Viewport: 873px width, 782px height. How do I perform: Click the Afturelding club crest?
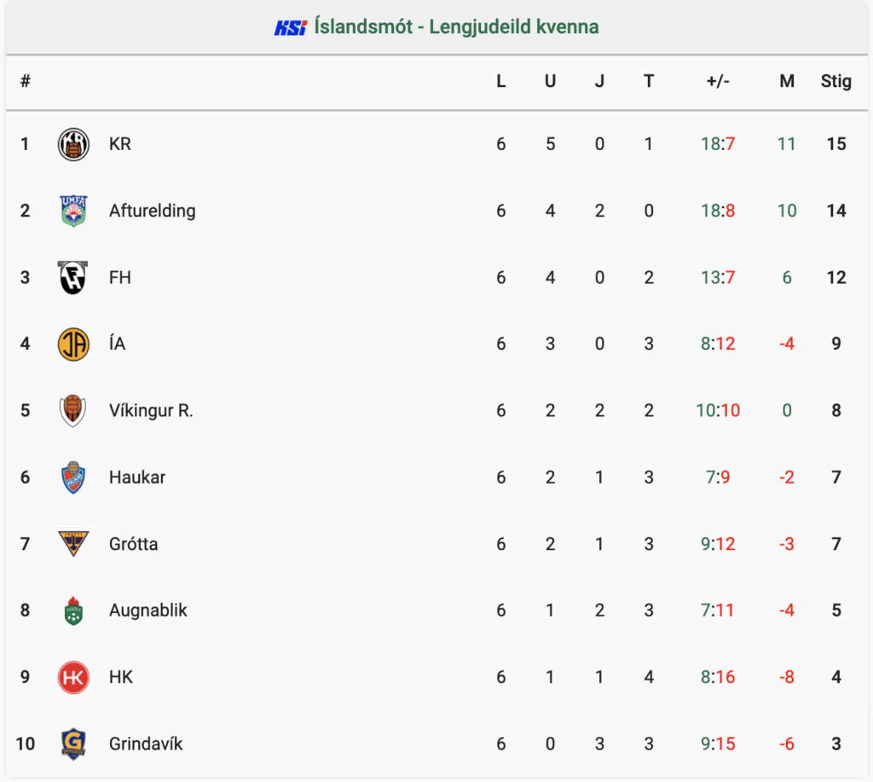[x=73, y=211]
